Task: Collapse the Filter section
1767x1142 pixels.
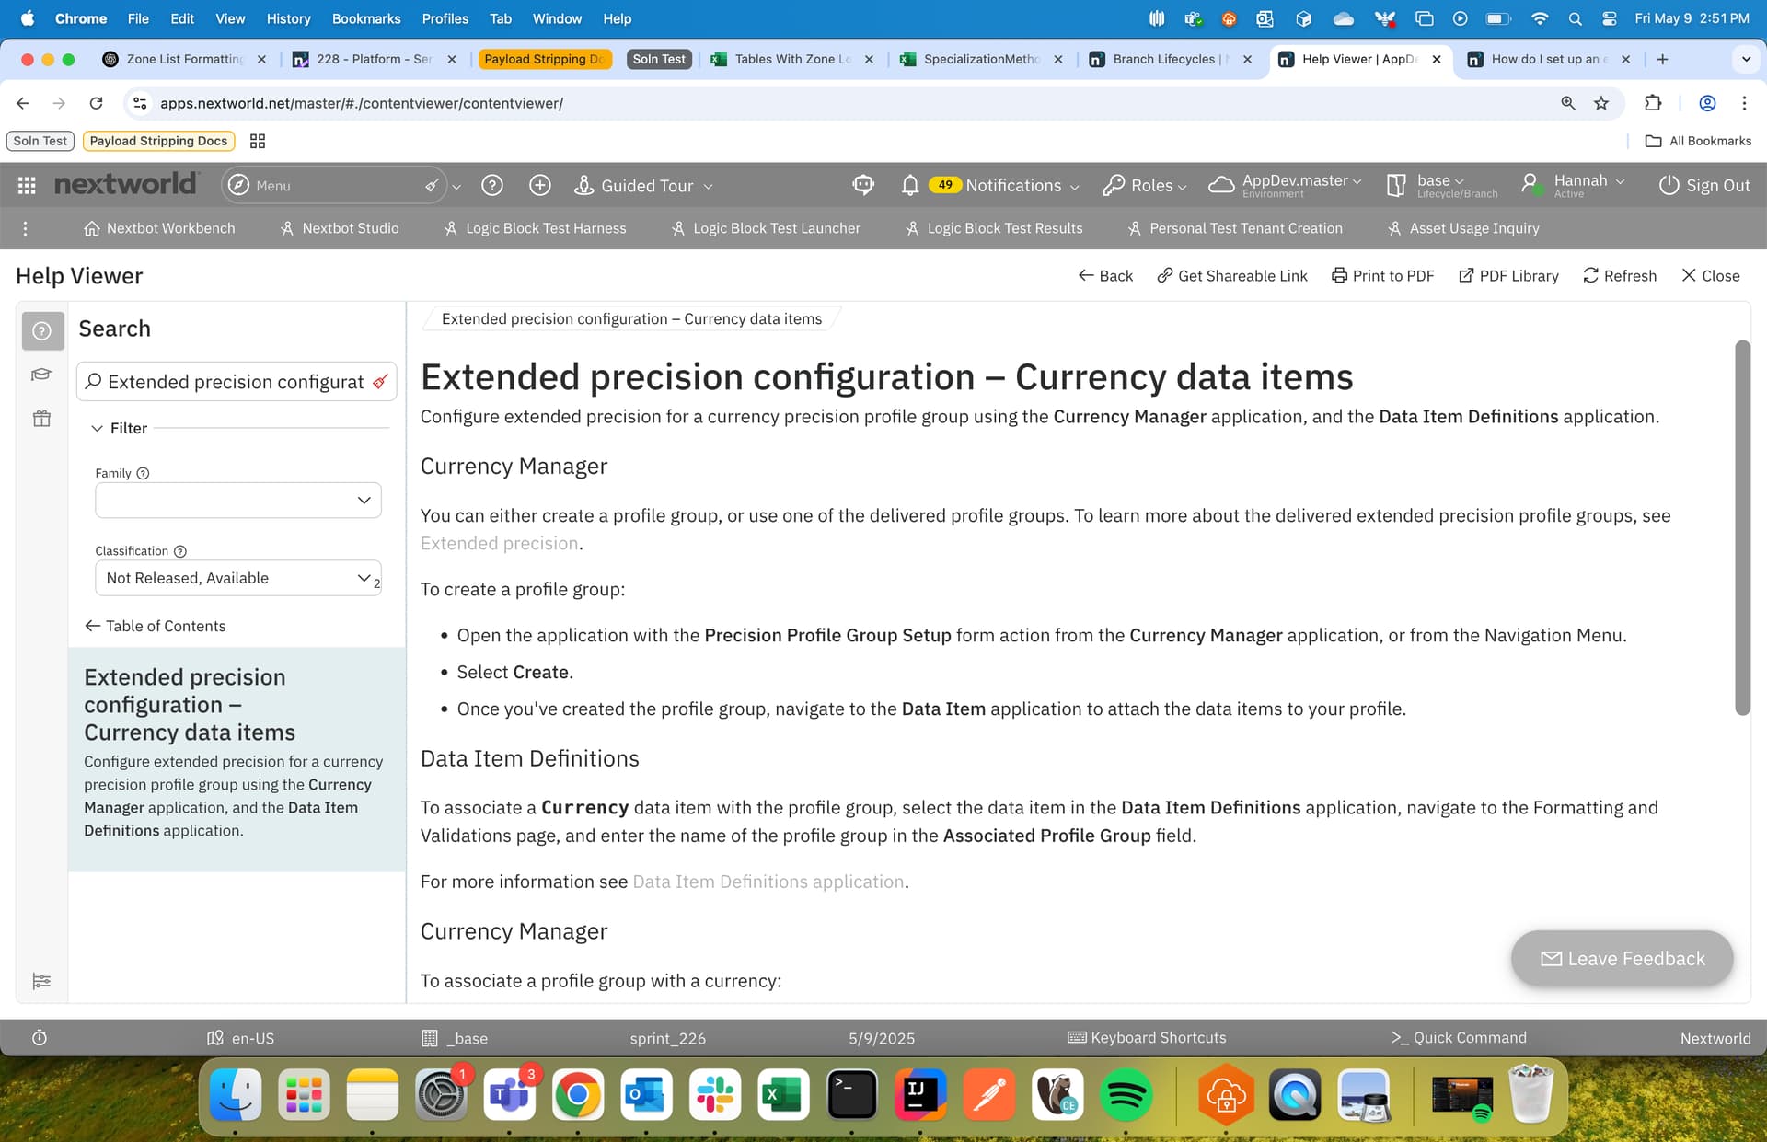Action: [x=97, y=428]
